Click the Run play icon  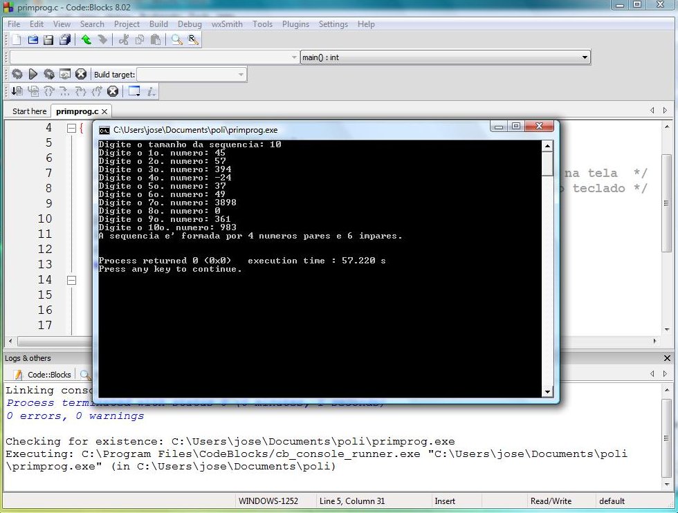(33, 74)
